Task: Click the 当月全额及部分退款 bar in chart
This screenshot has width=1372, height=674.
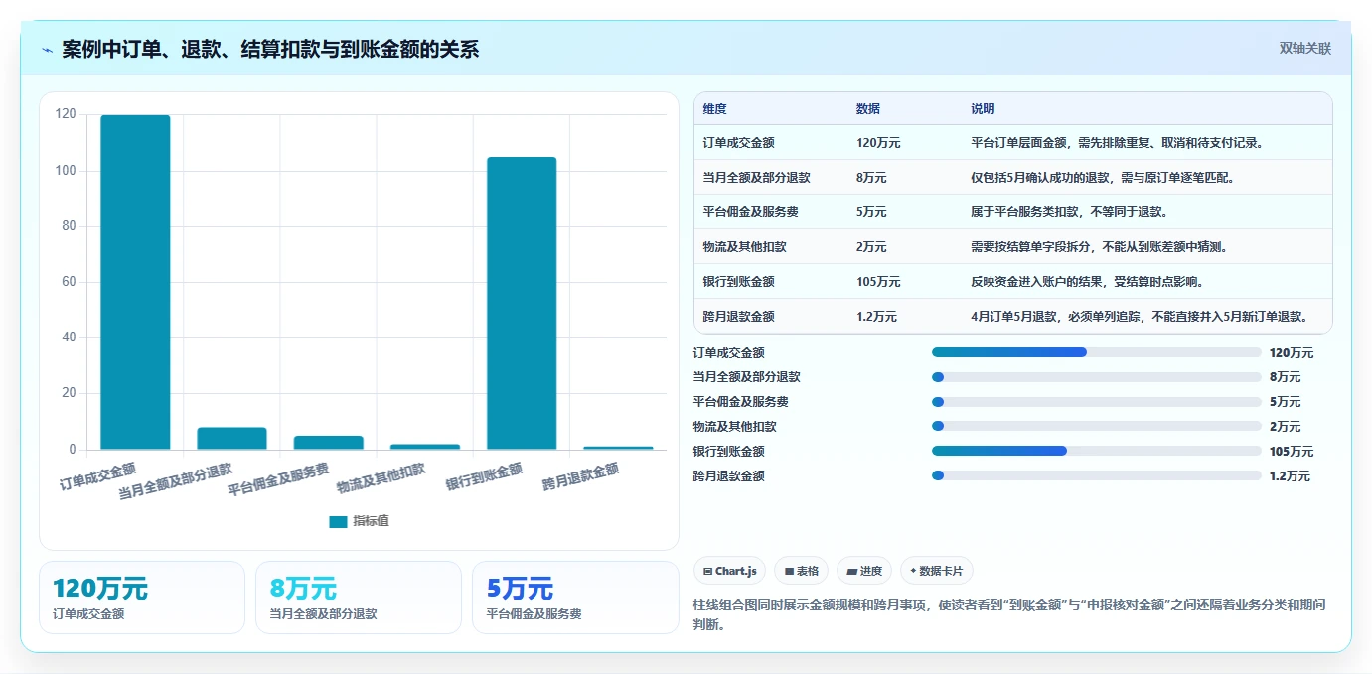Action: (x=231, y=439)
